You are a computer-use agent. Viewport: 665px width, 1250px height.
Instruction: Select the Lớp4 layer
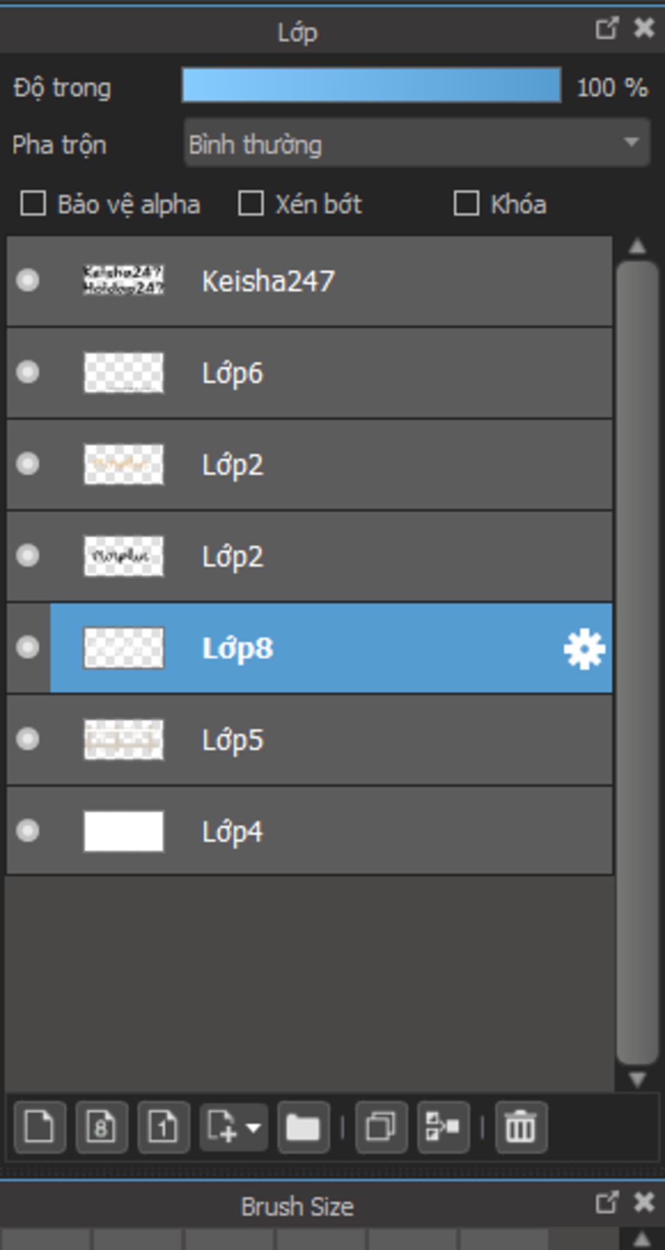(x=390, y=832)
